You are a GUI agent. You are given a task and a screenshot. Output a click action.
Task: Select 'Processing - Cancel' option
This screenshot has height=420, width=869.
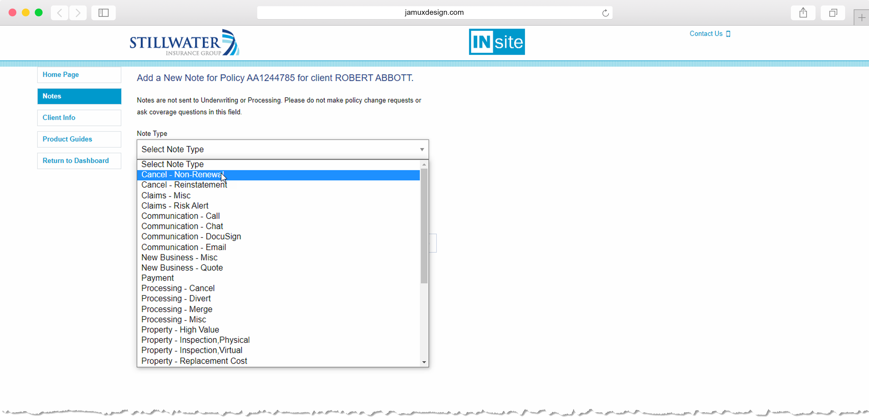278,288
